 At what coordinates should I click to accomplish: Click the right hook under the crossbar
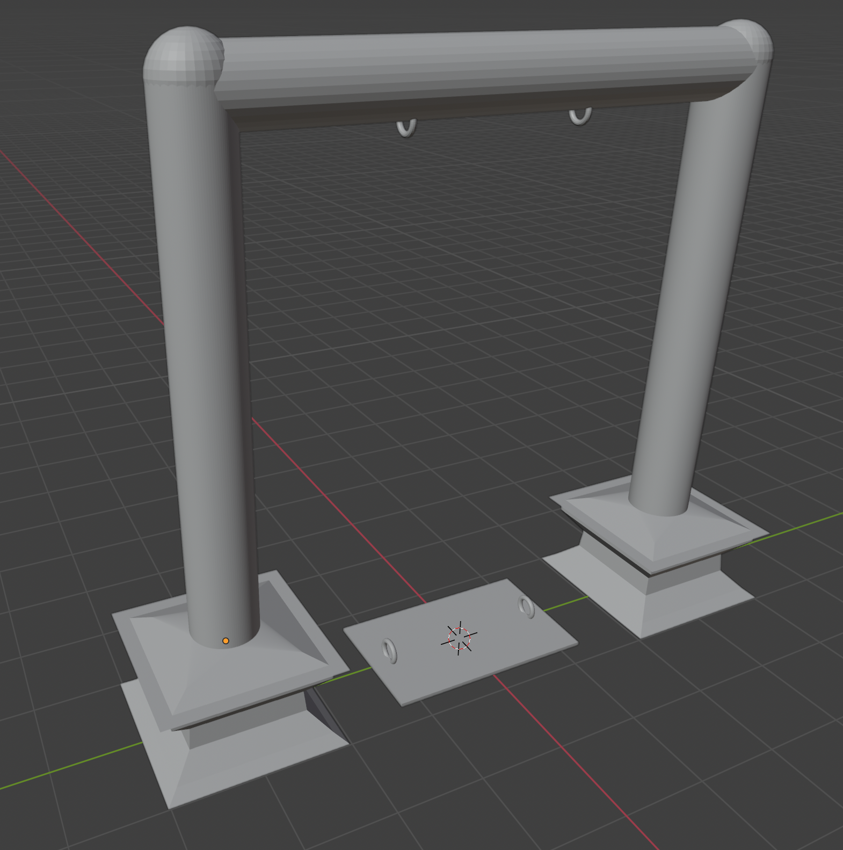point(580,116)
